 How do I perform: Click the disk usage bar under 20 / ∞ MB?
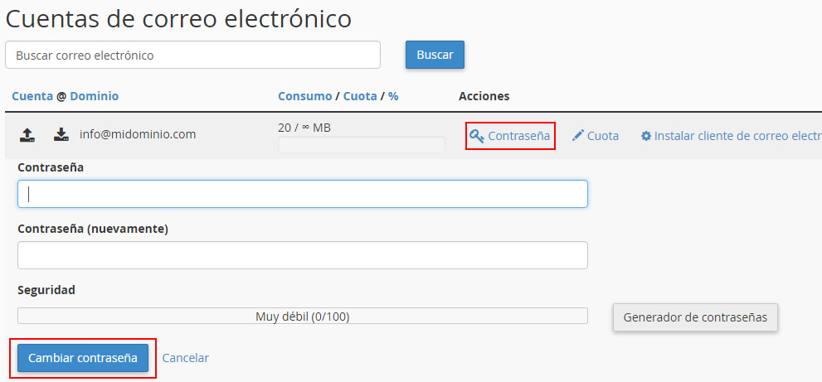[x=362, y=145]
